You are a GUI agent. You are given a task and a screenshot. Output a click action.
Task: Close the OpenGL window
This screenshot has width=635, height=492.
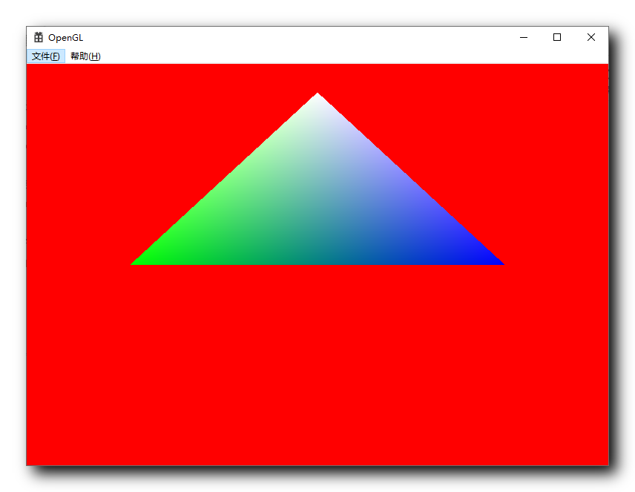[x=591, y=37]
